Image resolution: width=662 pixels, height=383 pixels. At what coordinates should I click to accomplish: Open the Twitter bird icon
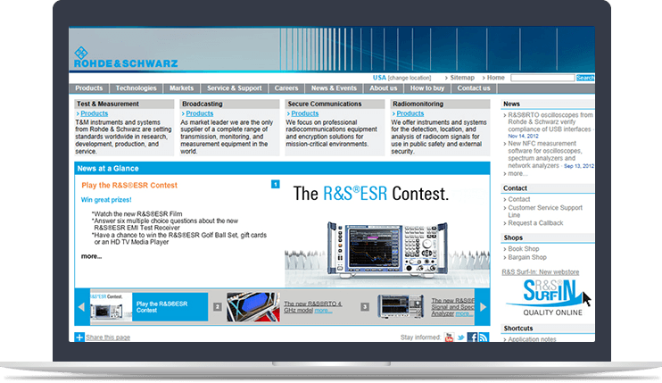[461, 337]
